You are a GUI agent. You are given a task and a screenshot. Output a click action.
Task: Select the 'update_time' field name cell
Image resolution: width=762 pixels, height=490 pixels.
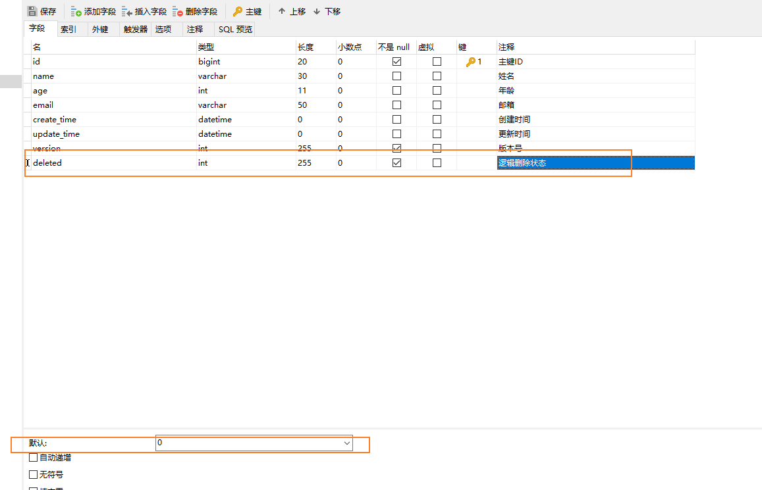pos(114,134)
